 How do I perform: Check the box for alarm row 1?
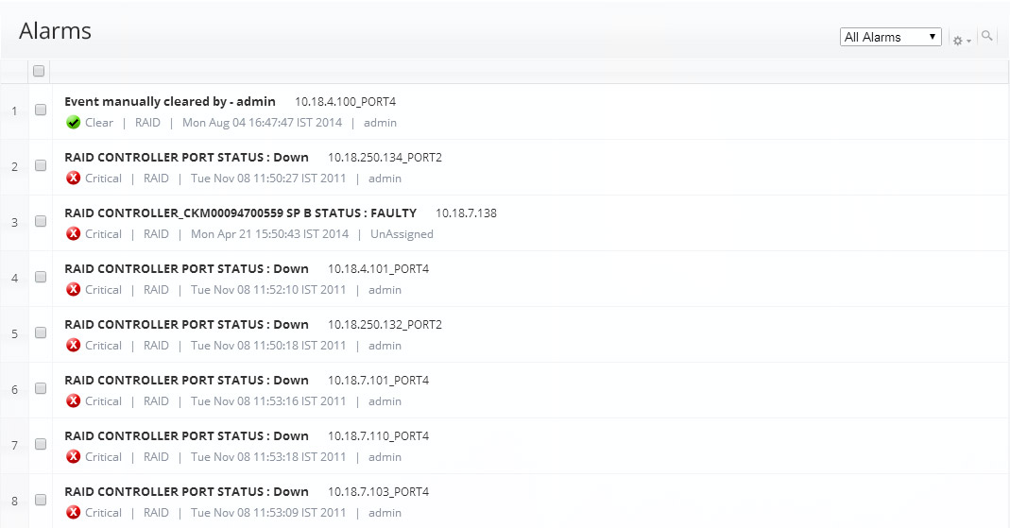[41, 110]
